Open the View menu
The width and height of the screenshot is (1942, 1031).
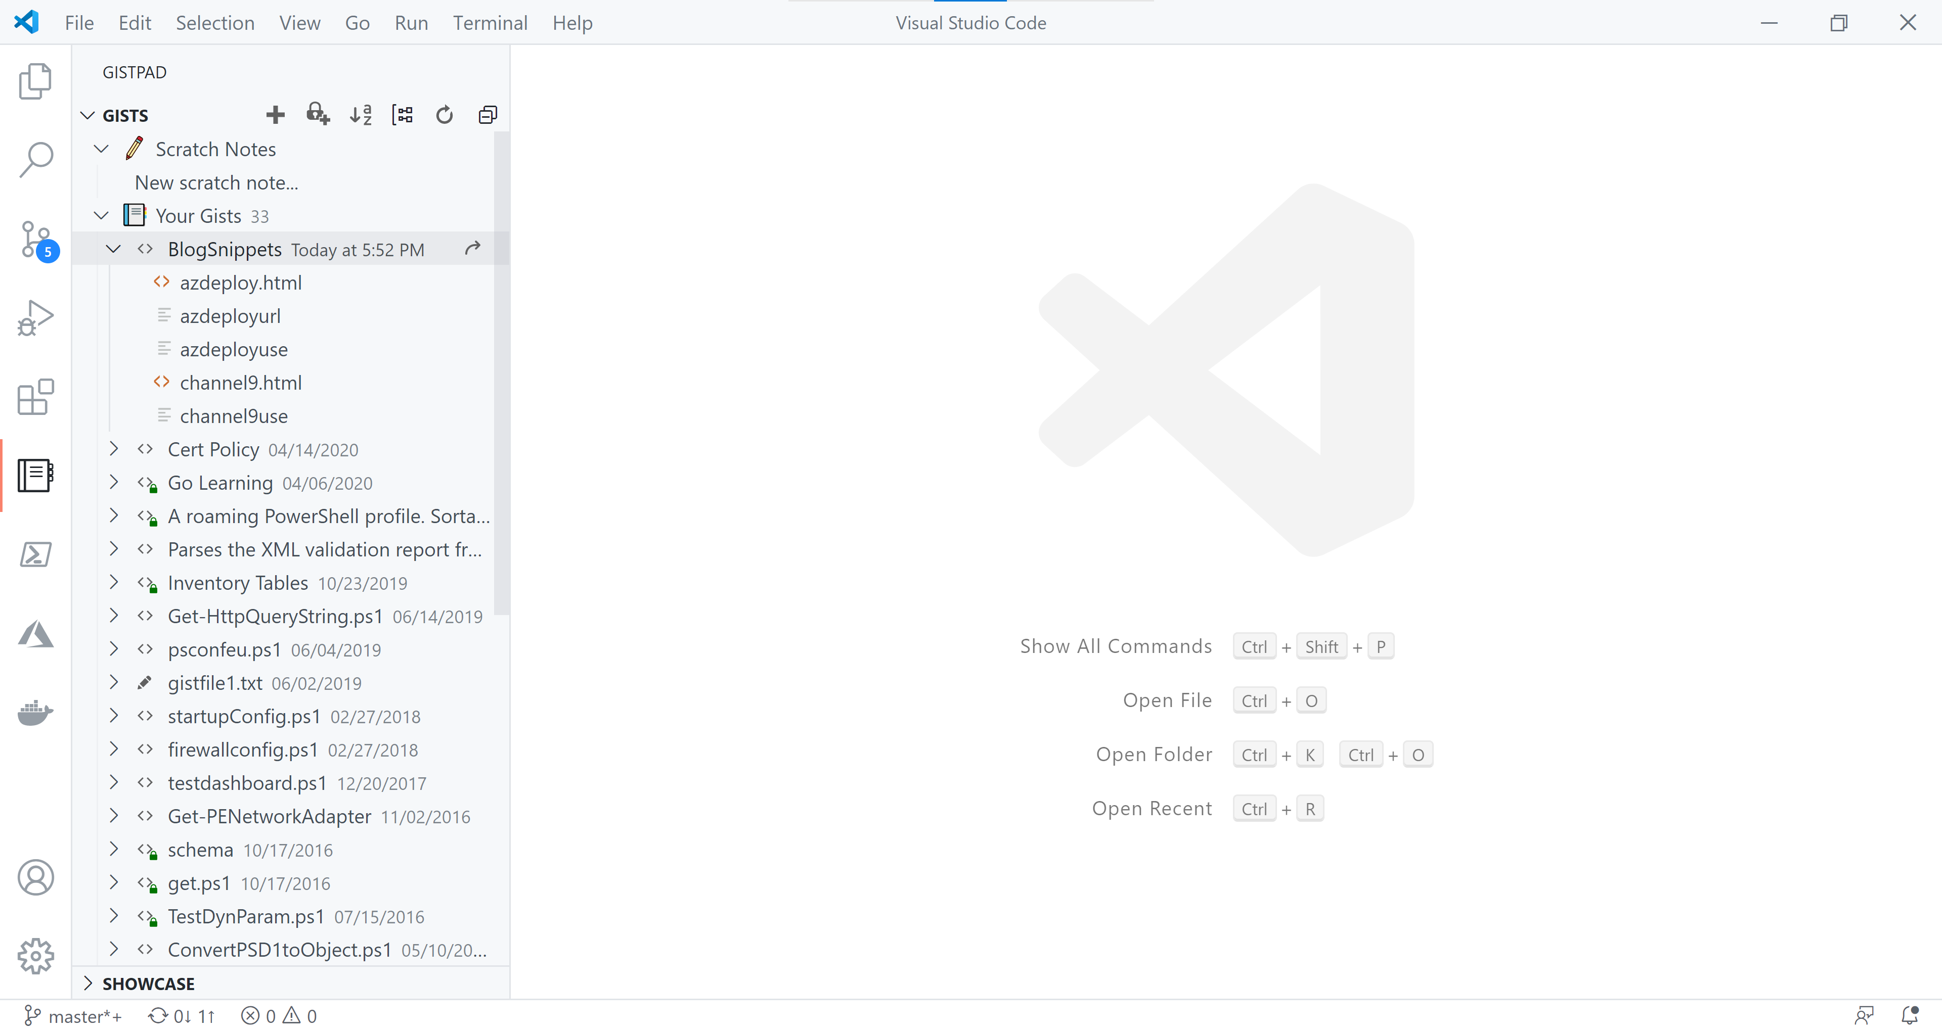point(299,23)
